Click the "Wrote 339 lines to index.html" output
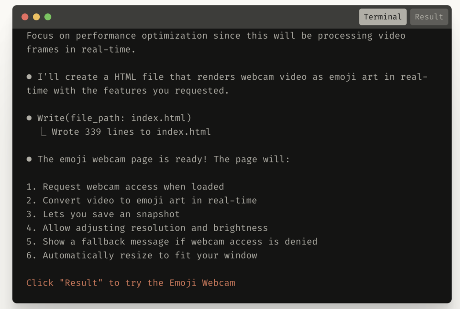Image resolution: width=460 pixels, height=309 pixels. [x=131, y=132]
